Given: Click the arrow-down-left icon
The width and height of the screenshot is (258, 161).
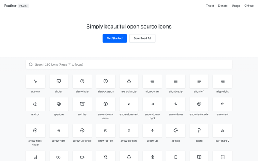Looking at the screenshot, I should (129, 104).
